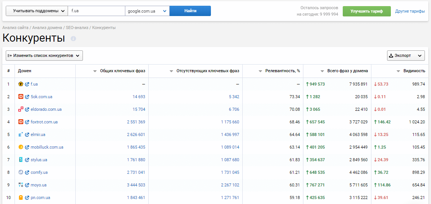Click the pn.com.ua favicon
The width and height of the screenshot is (431, 204).
pyautogui.click(x=21, y=198)
